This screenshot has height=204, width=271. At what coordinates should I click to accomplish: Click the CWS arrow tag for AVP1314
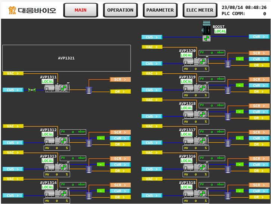tap(13, 196)
